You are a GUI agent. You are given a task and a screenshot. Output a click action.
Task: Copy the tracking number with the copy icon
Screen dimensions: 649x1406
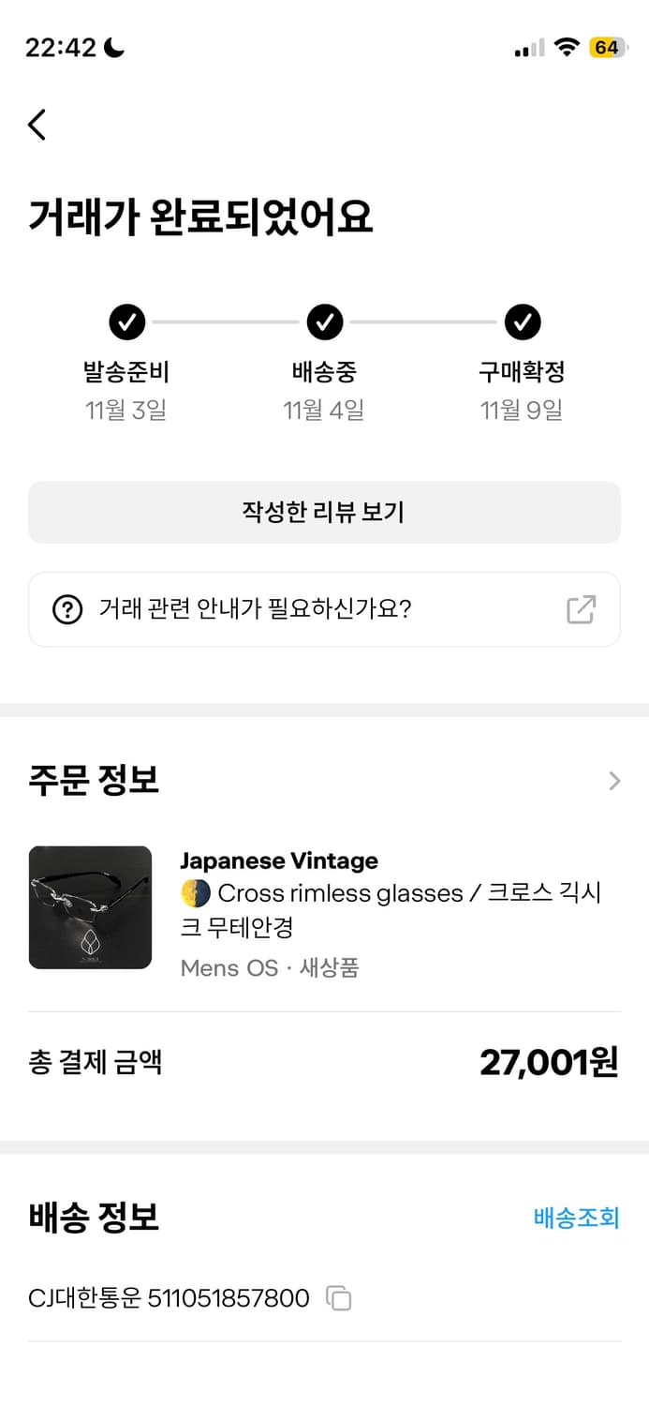(338, 1298)
